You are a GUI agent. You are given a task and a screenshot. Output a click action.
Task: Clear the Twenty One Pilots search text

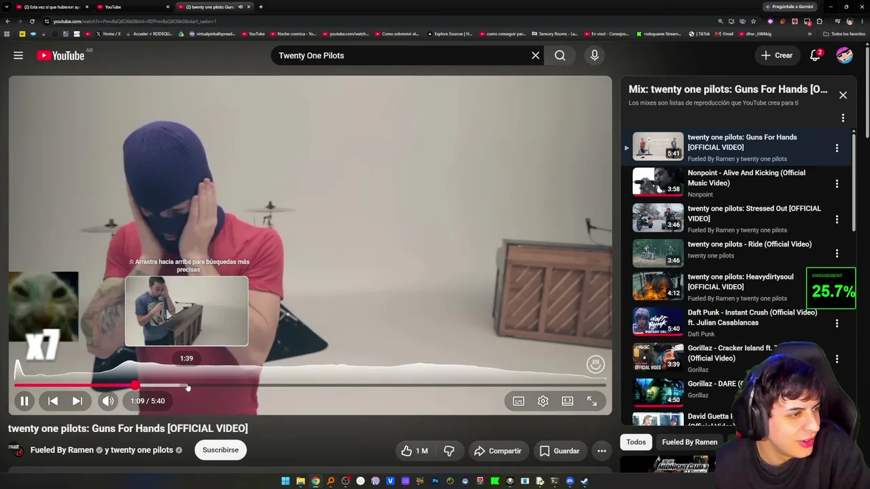point(536,56)
